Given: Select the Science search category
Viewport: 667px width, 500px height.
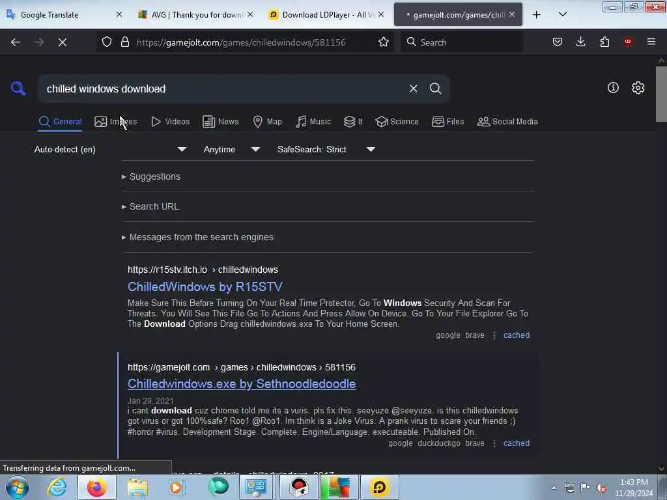Looking at the screenshot, I should tap(397, 122).
